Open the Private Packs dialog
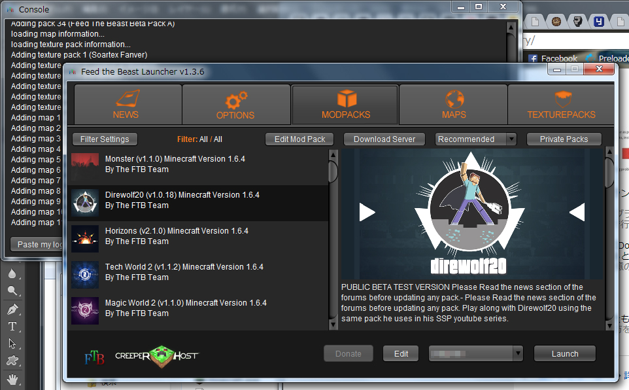629x390 pixels. pos(564,139)
